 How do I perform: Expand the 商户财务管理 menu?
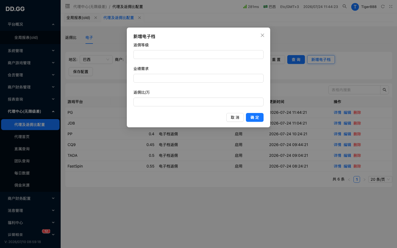[x=30, y=87]
